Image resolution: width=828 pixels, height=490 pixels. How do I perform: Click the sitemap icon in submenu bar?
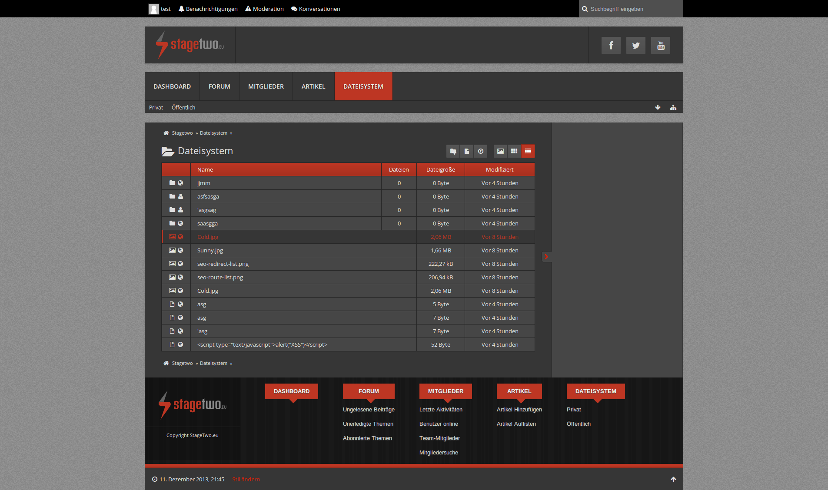click(673, 107)
